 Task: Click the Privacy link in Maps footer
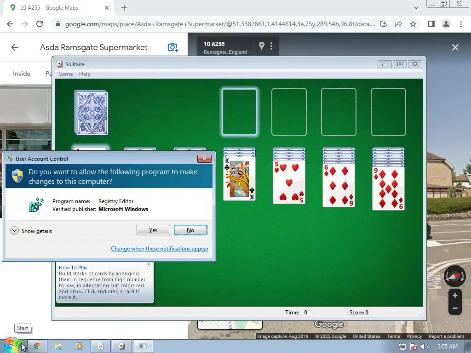[414, 336]
